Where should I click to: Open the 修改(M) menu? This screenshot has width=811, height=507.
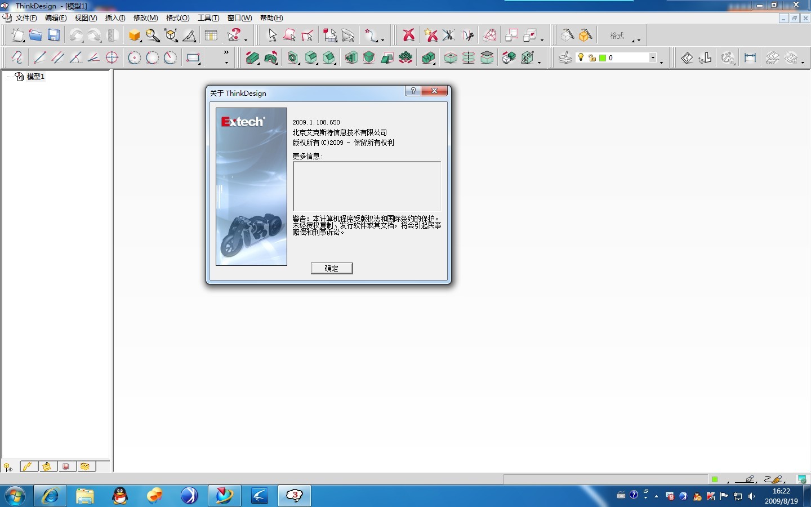[145, 18]
